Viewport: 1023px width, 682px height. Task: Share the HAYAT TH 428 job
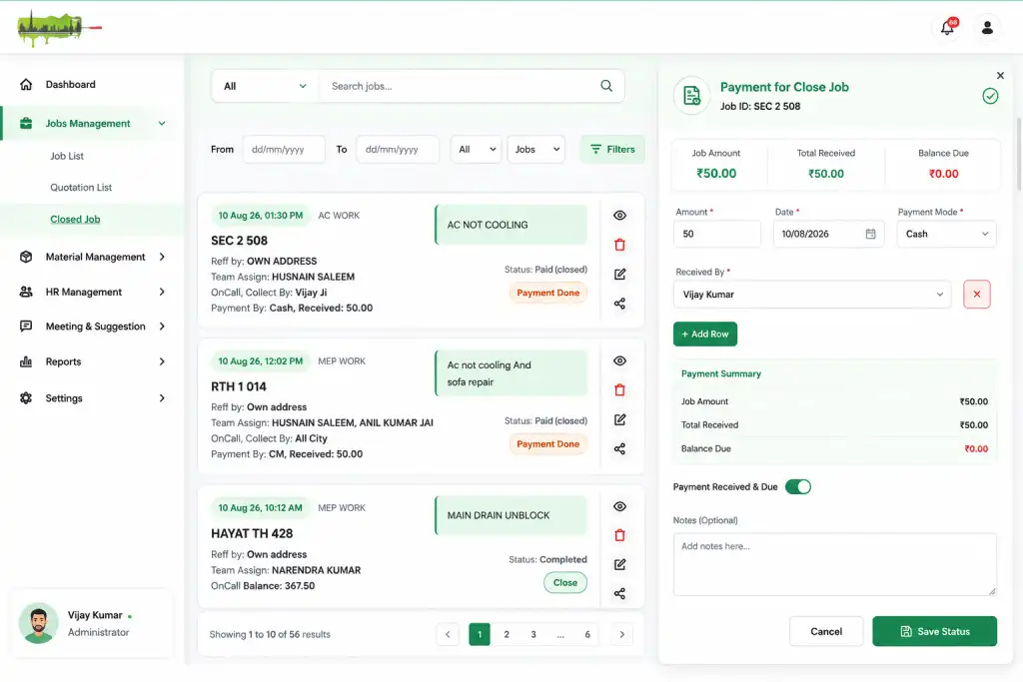pos(619,593)
